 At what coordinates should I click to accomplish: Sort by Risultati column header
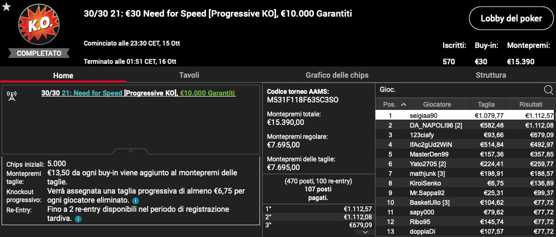pos(530,105)
